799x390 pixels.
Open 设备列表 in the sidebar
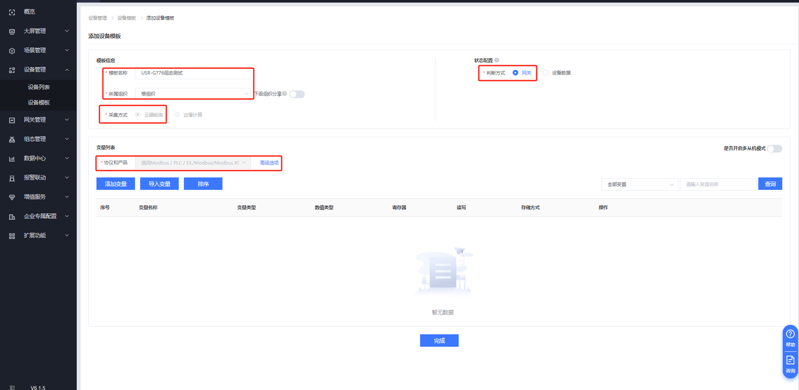39,87
